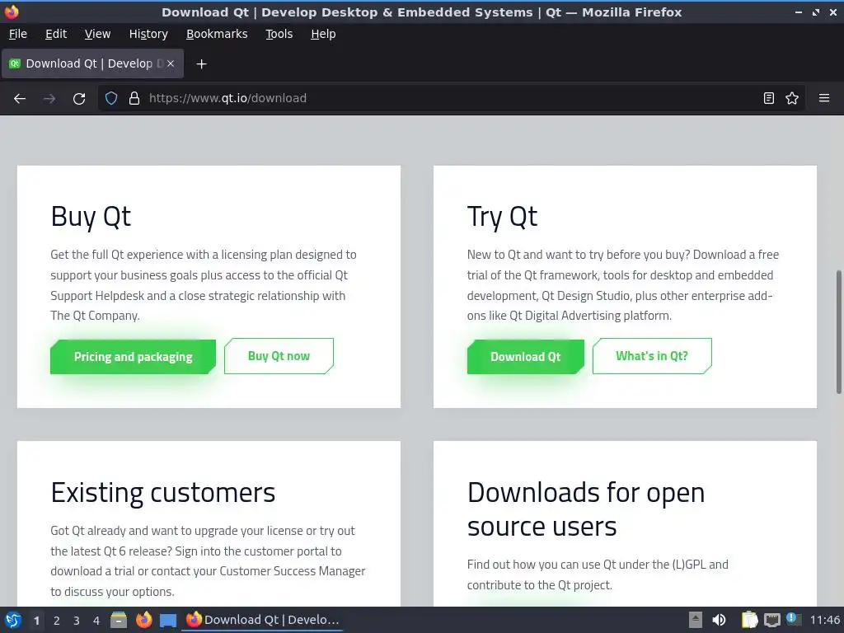Open the network monitor tray icon
Image resolution: width=844 pixels, height=633 pixels.
click(771, 620)
